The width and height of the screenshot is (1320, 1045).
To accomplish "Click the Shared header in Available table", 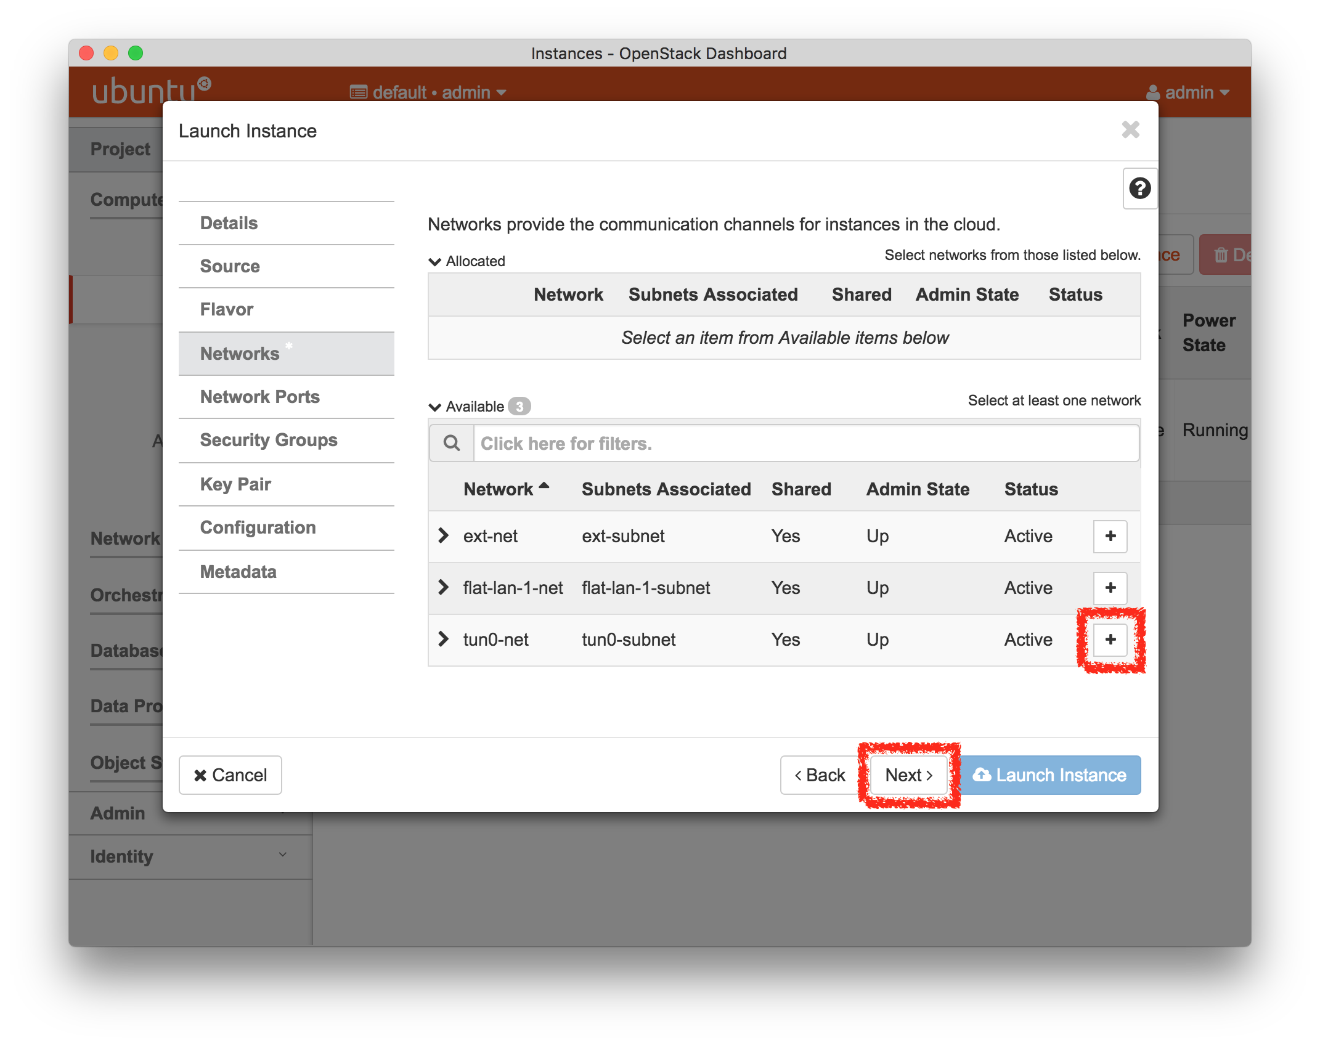I will [x=801, y=489].
